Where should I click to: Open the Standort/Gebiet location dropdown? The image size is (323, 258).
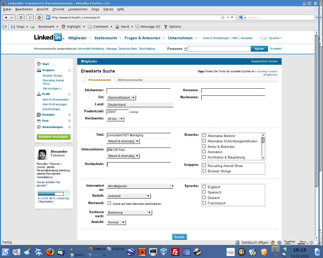tap(121, 98)
